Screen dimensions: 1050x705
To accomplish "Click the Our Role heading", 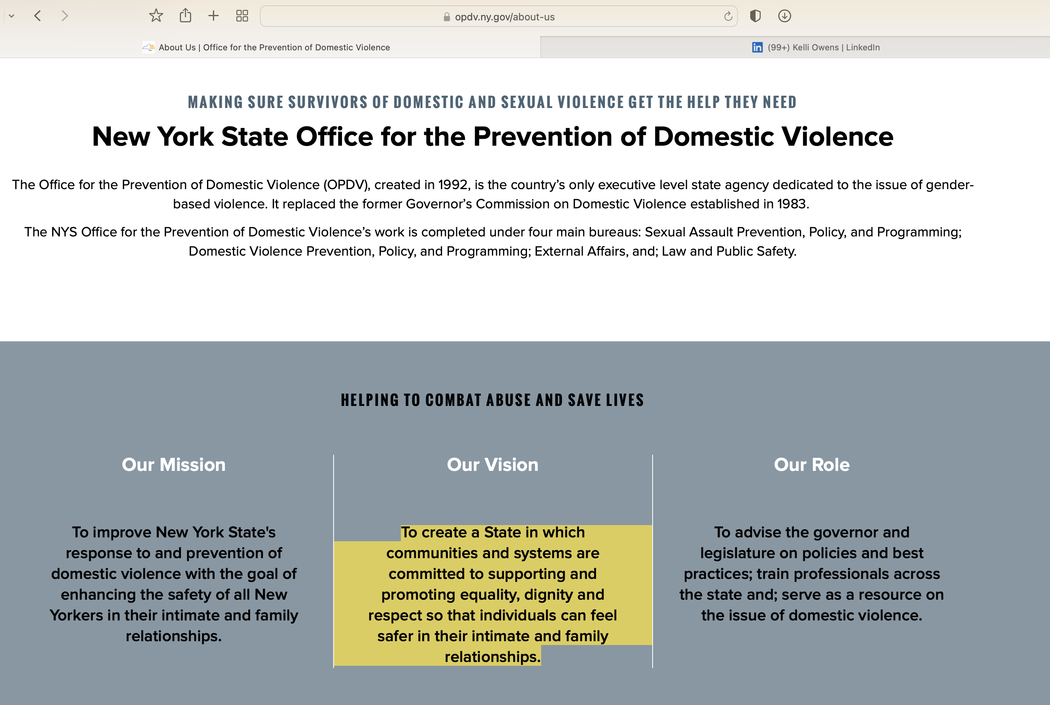I will (811, 464).
